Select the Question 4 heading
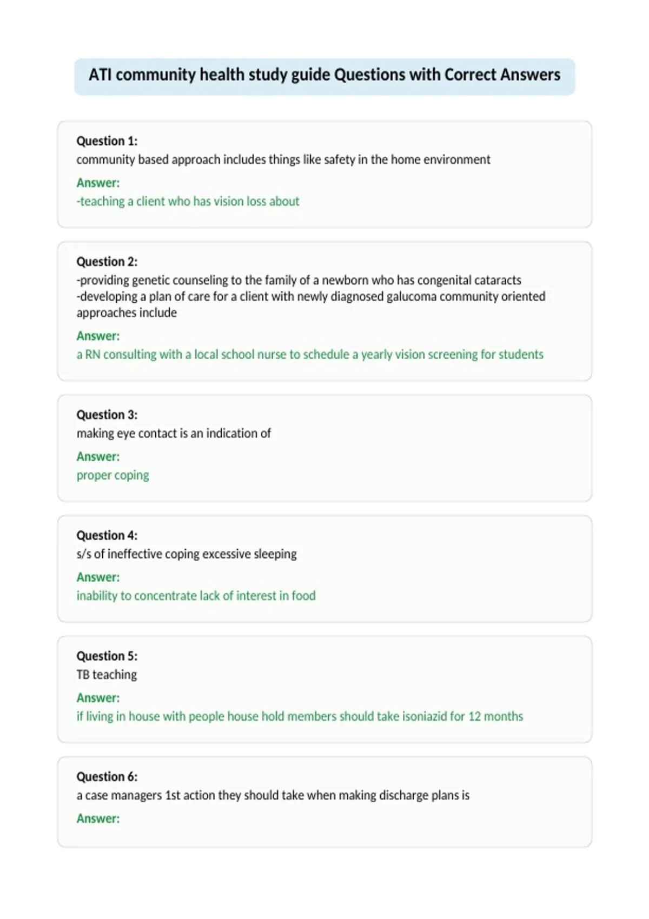 [107, 535]
